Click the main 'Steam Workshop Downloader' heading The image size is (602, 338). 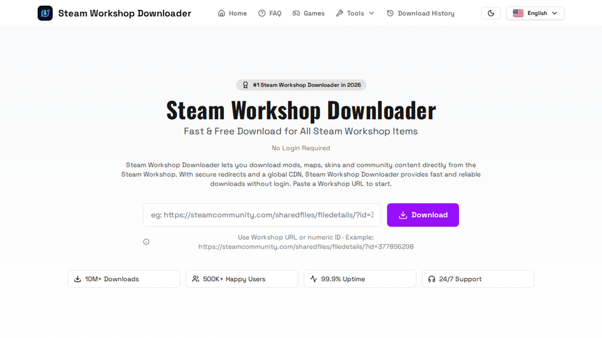pyautogui.click(x=301, y=110)
